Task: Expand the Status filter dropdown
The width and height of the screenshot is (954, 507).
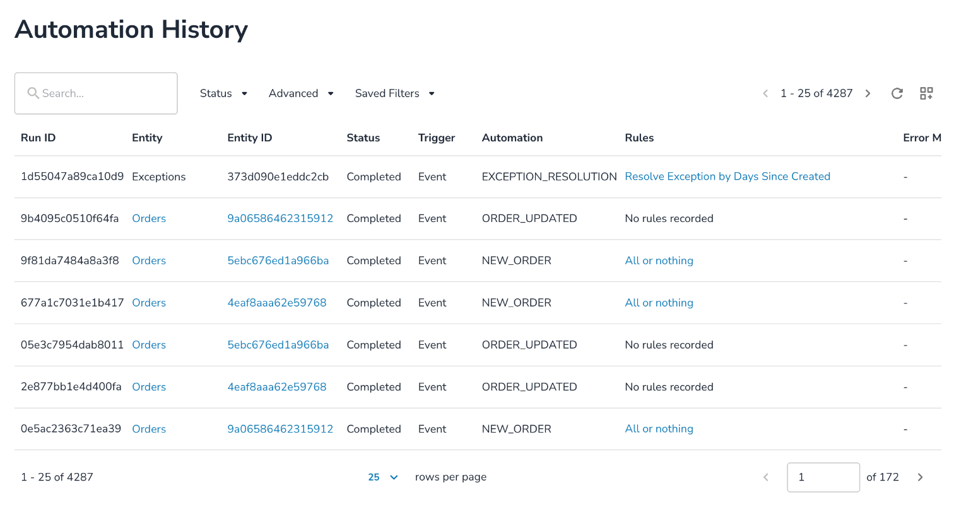Action: pyautogui.click(x=223, y=93)
